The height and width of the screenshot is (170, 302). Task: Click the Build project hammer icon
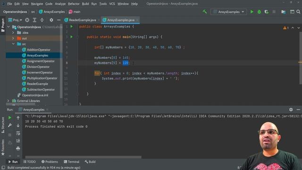(205, 12)
